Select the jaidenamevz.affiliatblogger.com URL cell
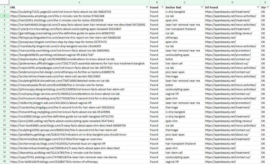Screen dimensions: 270x164 pos(79,63)
